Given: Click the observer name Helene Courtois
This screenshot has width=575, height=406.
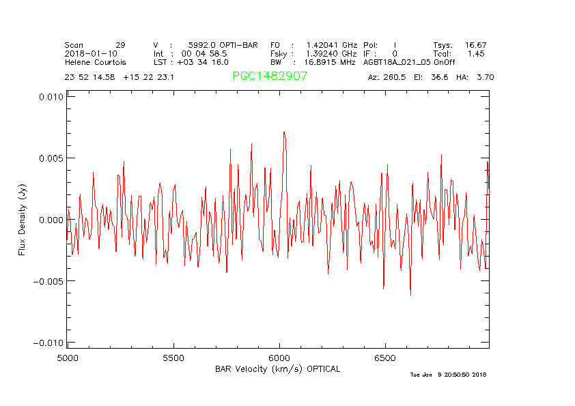Looking at the screenshot, I should (95, 62).
